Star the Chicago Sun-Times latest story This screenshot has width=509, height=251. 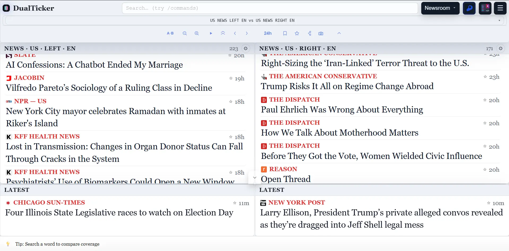(235, 203)
